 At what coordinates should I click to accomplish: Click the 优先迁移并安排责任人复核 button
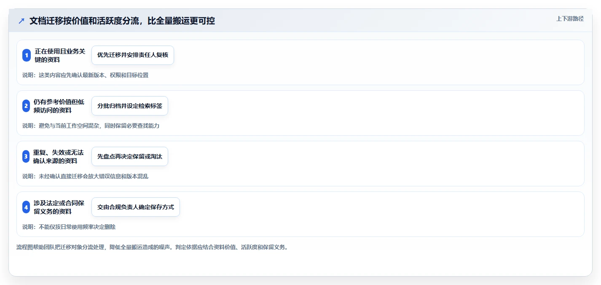[x=133, y=55]
